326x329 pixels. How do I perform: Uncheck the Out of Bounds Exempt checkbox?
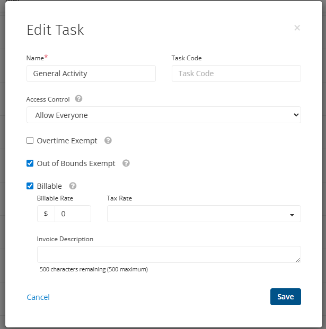30,163
